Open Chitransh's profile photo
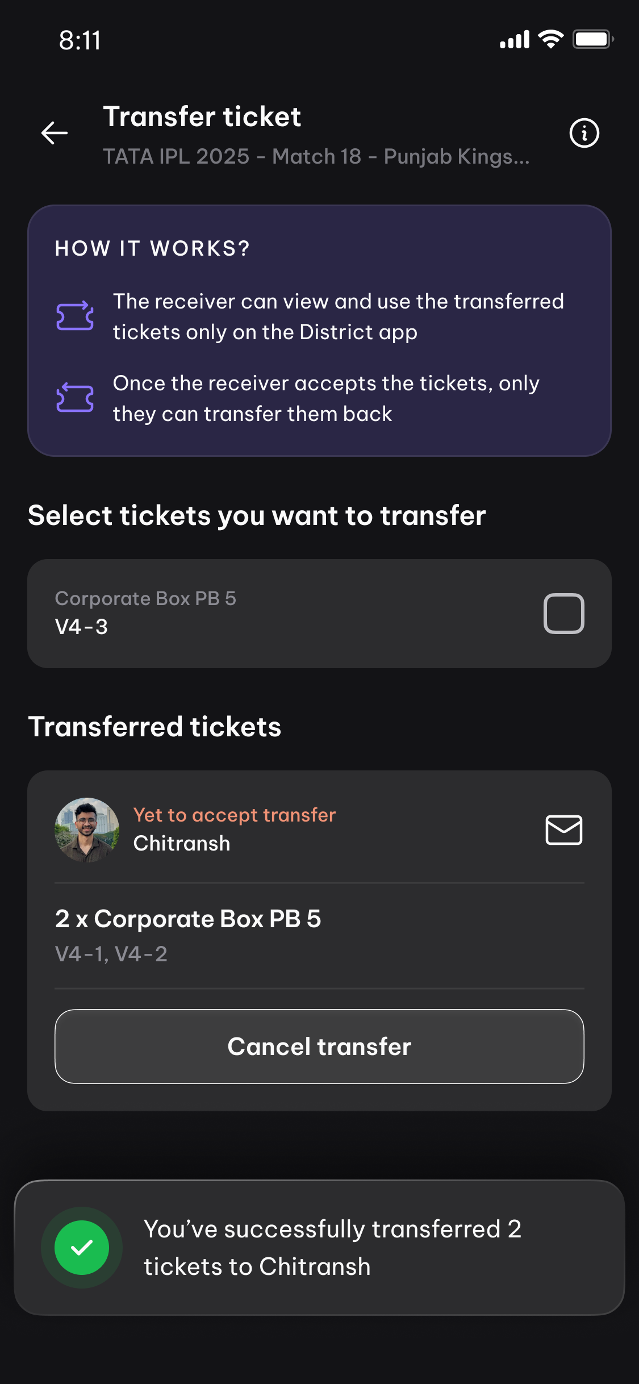The height and width of the screenshot is (1384, 639). [86, 830]
